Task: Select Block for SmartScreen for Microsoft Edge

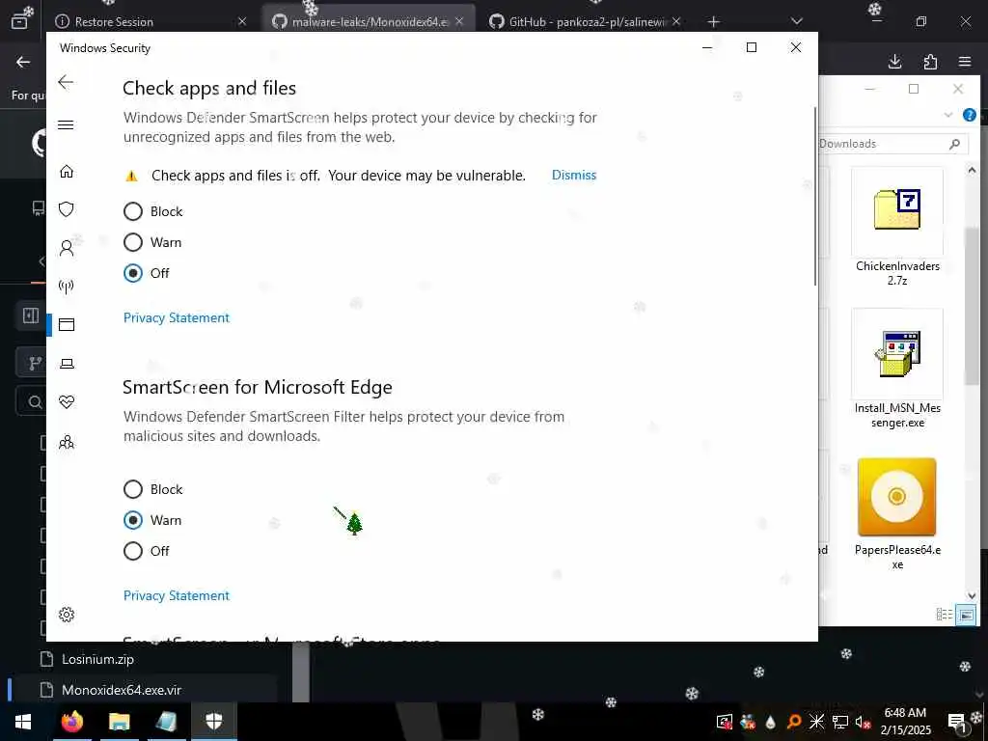Action: tap(133, 489)
